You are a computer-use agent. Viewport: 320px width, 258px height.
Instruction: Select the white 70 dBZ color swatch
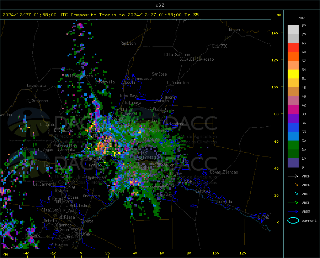(293, 30)
